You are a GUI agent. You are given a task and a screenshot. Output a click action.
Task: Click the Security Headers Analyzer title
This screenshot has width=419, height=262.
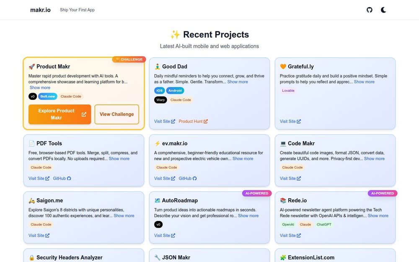(70, 258)
